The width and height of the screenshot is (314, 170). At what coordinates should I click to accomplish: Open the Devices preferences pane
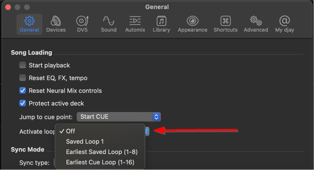56,24
